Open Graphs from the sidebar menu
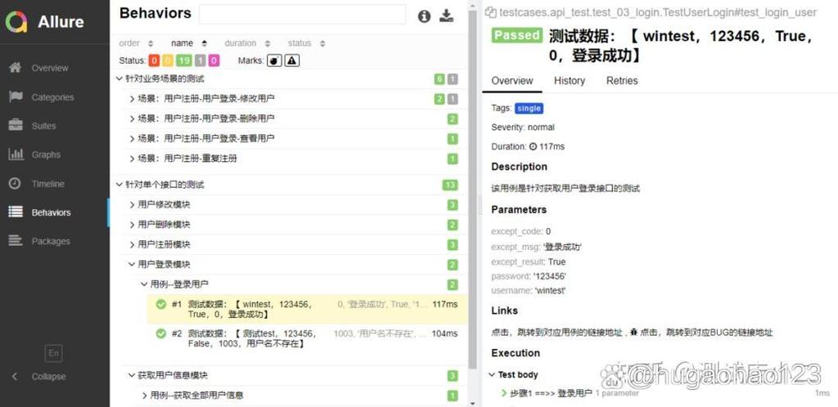838x407 pixels. (46, 154)
